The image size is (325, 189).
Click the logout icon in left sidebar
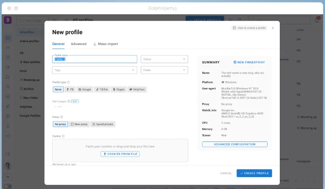pos(8,136)
